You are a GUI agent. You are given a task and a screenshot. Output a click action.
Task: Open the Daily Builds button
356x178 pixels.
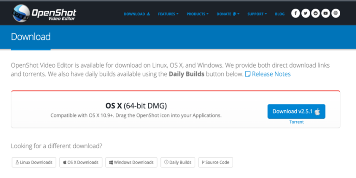(x=178, y=162)
